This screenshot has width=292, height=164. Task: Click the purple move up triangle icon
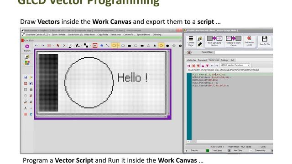click(203, 66)
